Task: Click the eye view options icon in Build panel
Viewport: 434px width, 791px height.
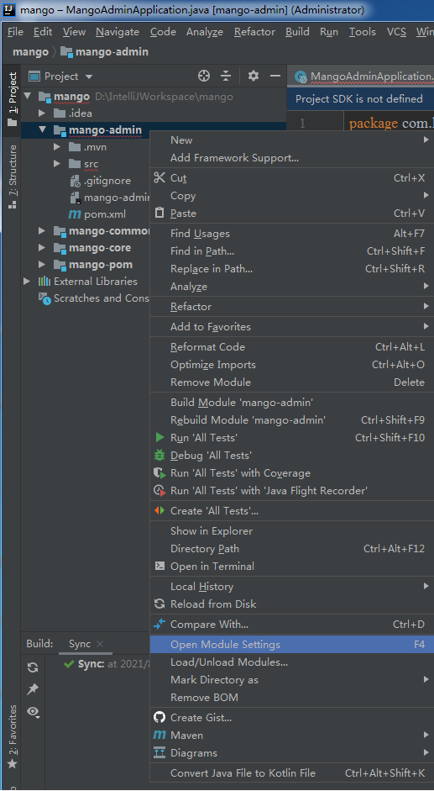Action: pyautogui.click(x=33, y=711)
